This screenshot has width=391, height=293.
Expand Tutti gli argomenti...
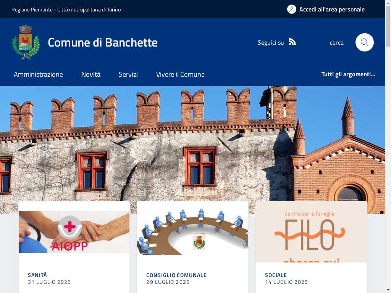point(348,74)
